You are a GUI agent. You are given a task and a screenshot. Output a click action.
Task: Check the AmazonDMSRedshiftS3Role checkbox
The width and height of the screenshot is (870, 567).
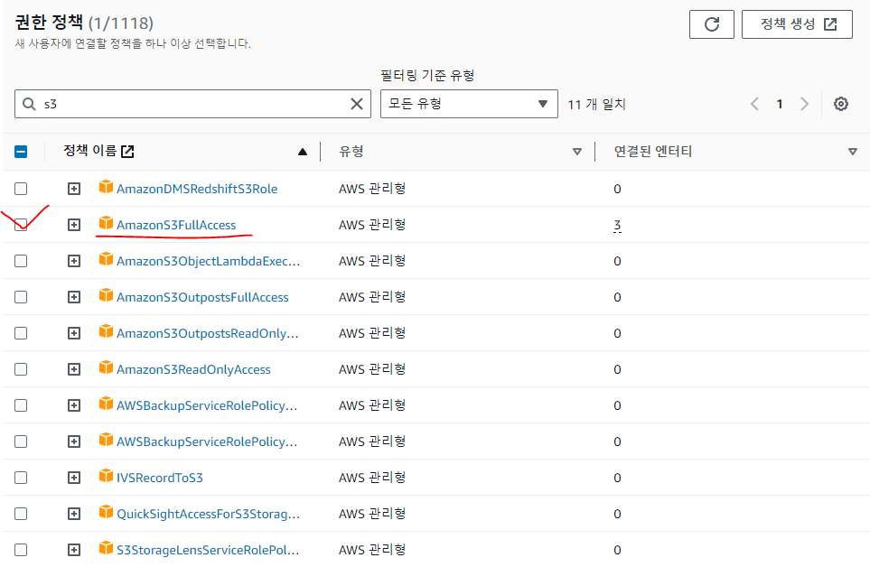(x=21, y=189)
